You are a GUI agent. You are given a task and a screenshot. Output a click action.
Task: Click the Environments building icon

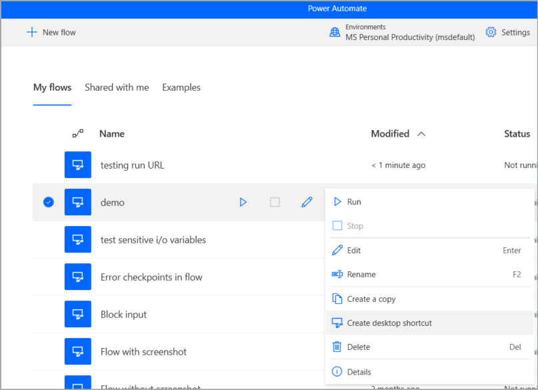(x=334, y=32)
